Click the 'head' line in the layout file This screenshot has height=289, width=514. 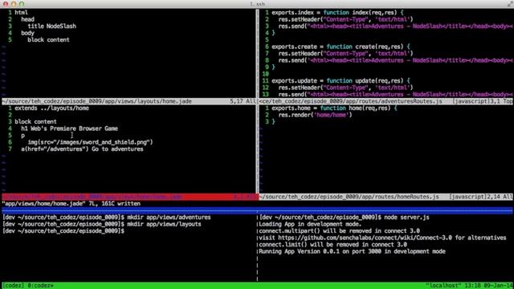pos(27,19)
